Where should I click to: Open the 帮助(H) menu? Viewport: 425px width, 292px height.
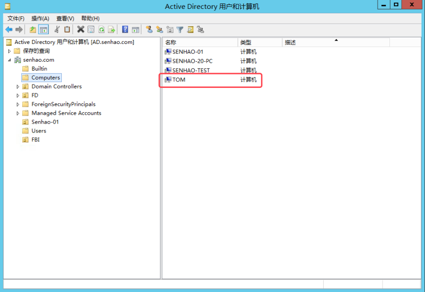coord(90,18)
